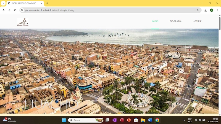The height and width of the screenshot is (124, 221).
Task: View site information icon in address bar
Action: [x=22, y=10]
